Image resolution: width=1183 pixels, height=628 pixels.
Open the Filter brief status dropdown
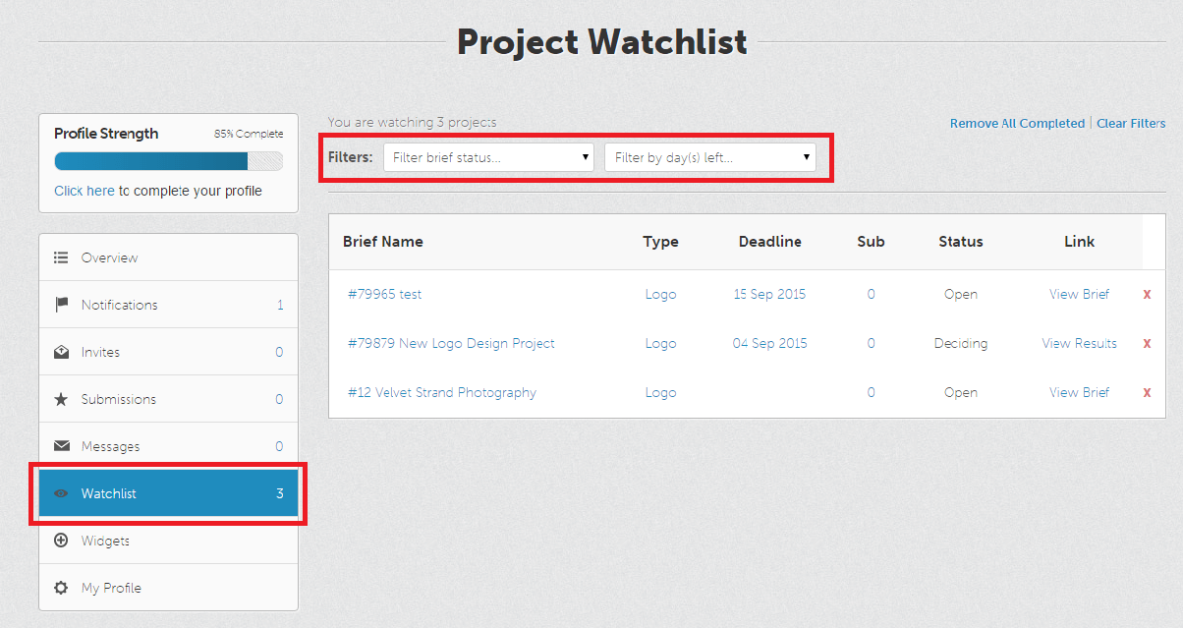click(x=488, y=157)
